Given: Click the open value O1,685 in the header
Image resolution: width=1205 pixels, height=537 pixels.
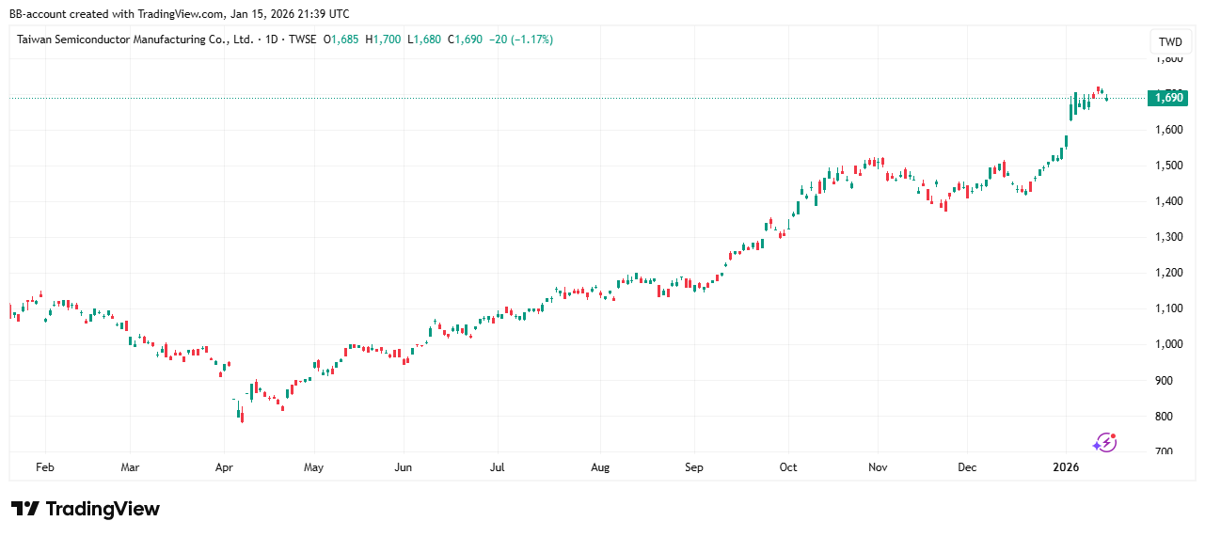Looking at the screenshot, I should [x=341, y=39].
